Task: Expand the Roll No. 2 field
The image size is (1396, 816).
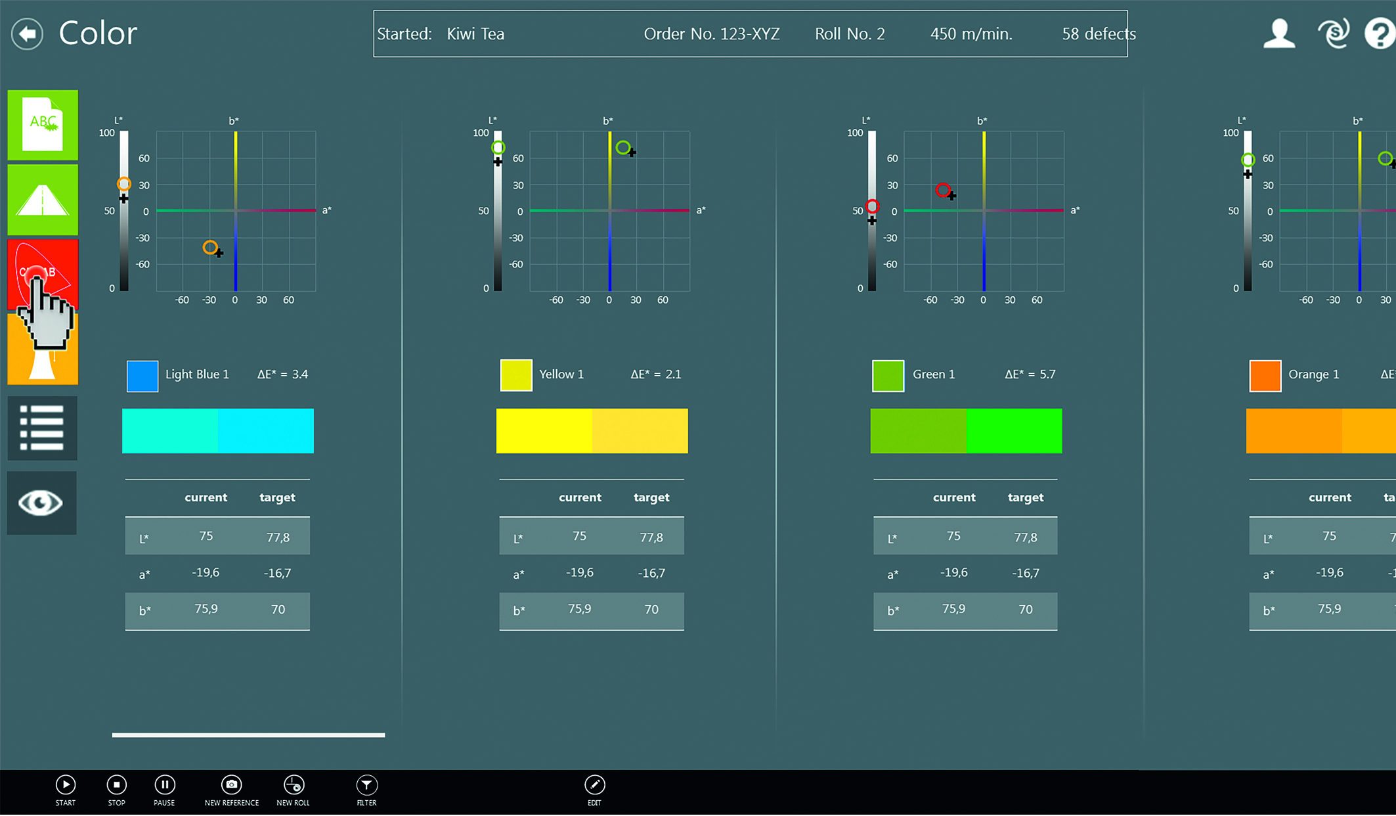Action: coord(850,34)
